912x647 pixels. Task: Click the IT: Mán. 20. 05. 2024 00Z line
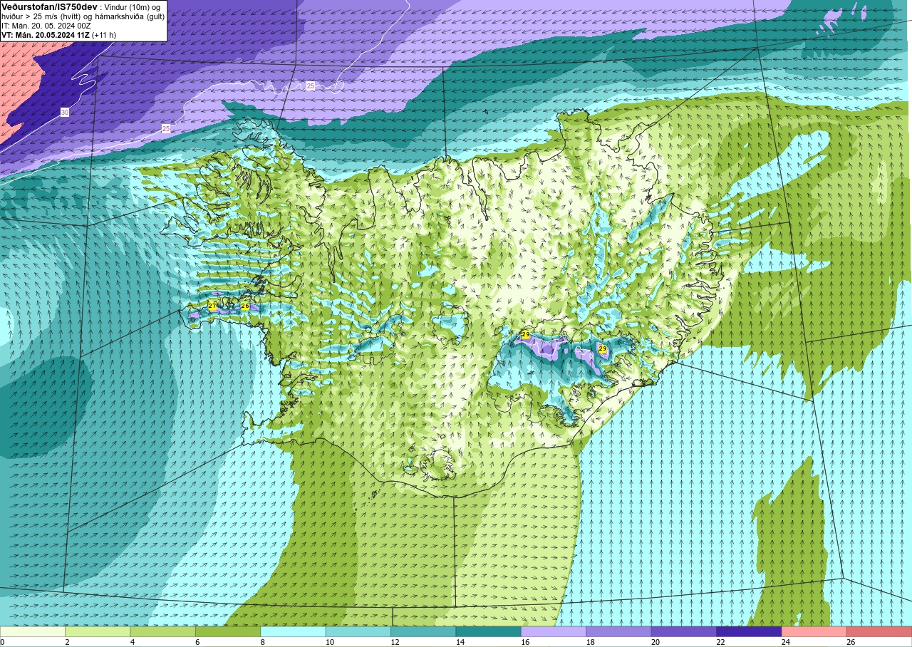[46, 25]
